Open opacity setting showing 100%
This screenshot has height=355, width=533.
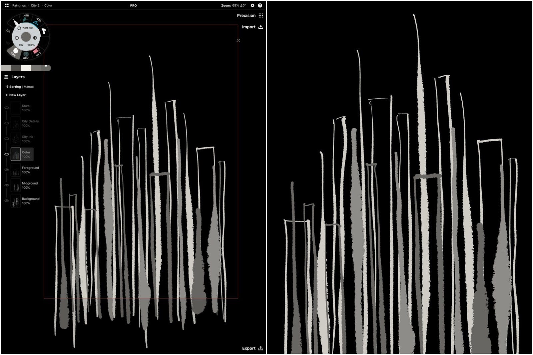tap(31, 45)
